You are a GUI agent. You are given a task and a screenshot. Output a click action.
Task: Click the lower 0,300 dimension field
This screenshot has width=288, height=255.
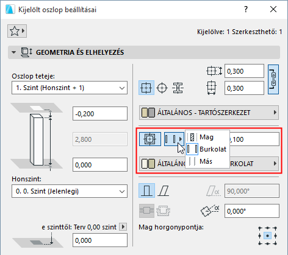click(x=244, y=88)
